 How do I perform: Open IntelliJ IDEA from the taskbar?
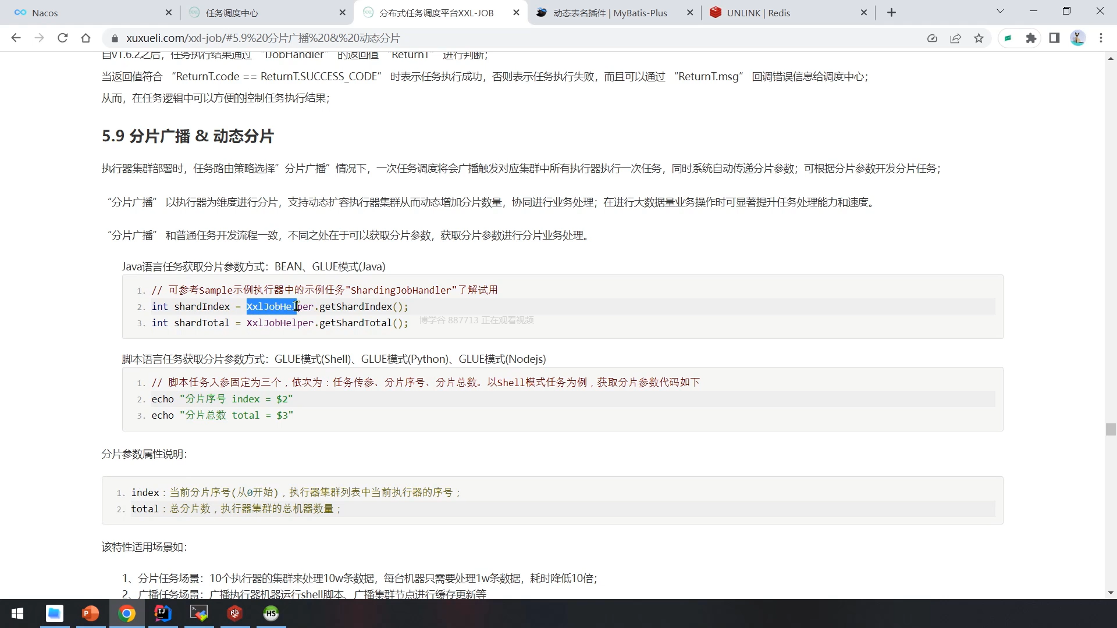click(x=163, y=613)
